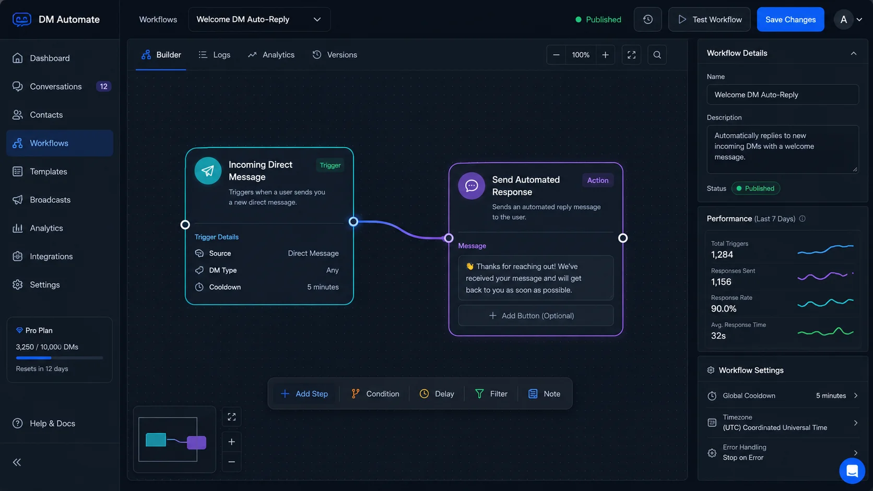
Task: Open the live chat support bubble
Action: tap(852, 471)
